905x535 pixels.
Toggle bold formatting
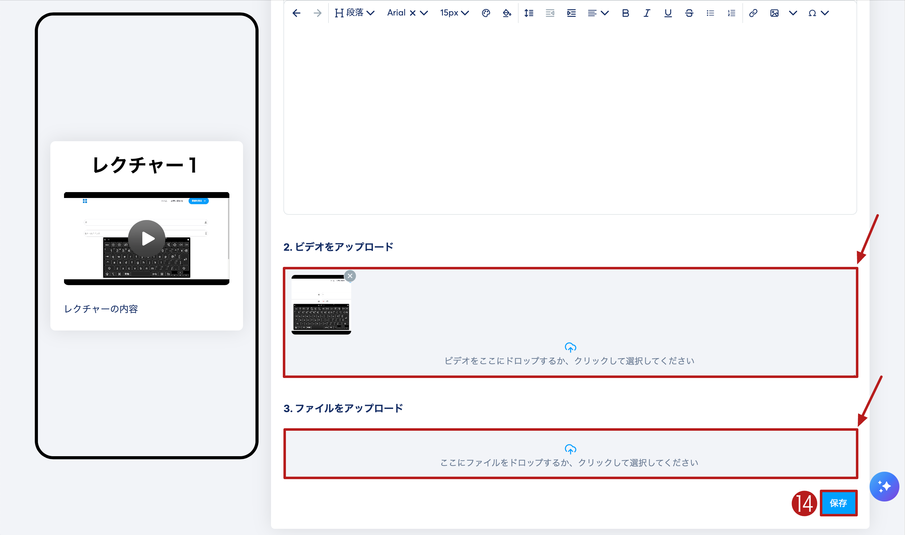(x=625, y=13)
